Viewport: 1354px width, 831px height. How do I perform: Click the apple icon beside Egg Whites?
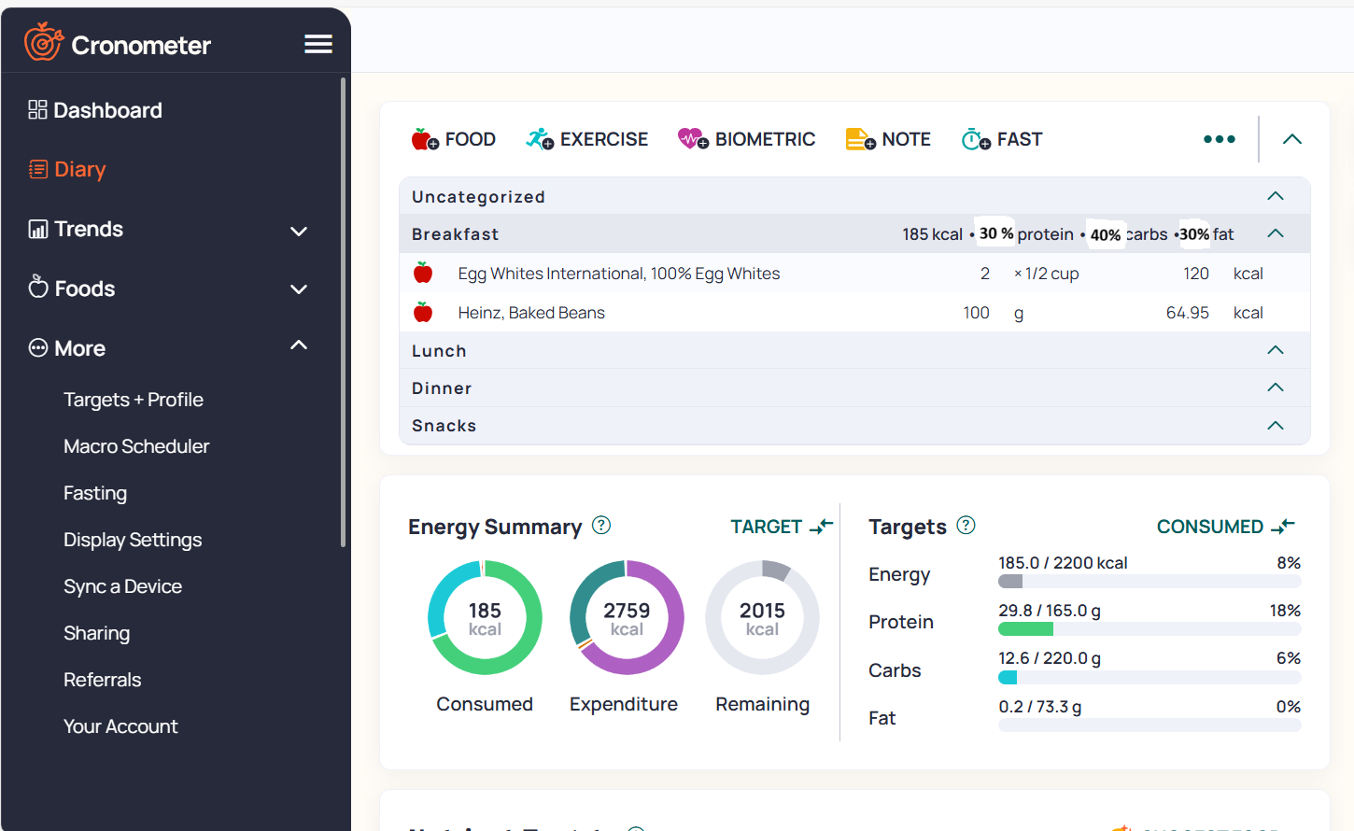tap(423, 273)
